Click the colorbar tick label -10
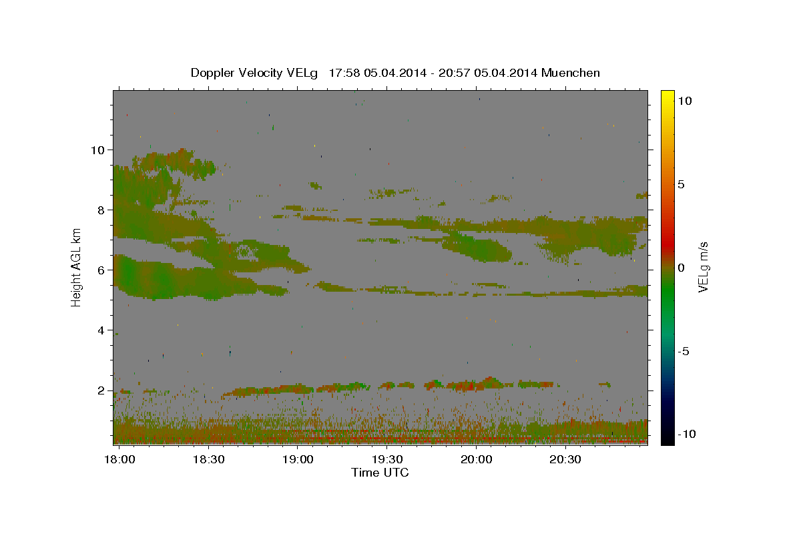Viewport: 801px width, 534px height. pos(686,434)
